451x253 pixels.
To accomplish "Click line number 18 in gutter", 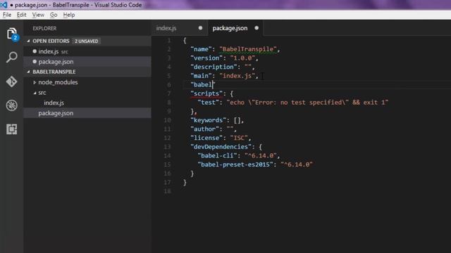I will click(168, 191).
